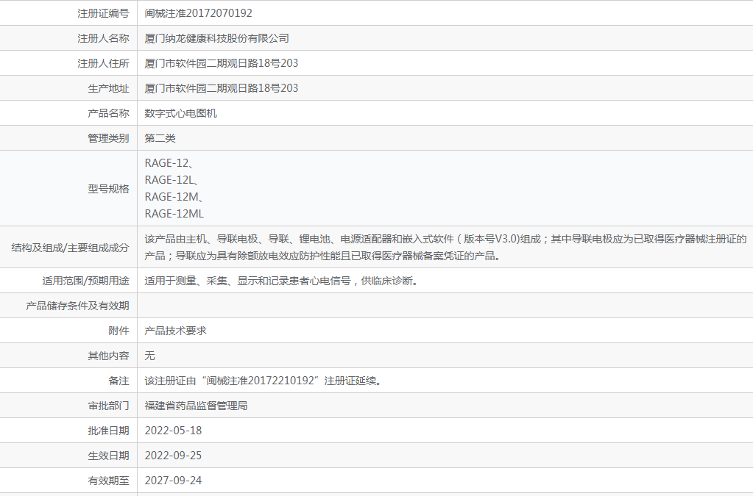Screen dimensions: 753x496
Task: Click product name 数字式心电图机
Action: click(x=180, y=112)
